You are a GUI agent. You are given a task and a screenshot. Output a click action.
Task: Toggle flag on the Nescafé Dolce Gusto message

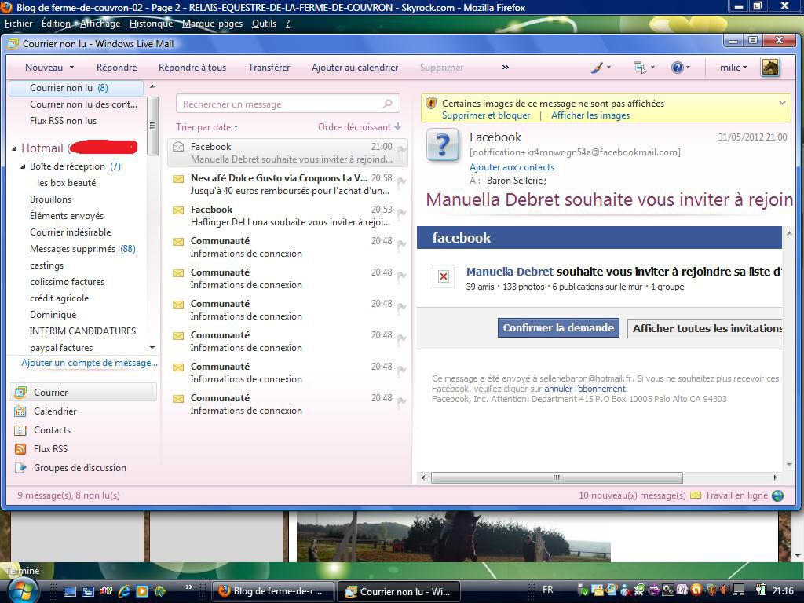401,183
